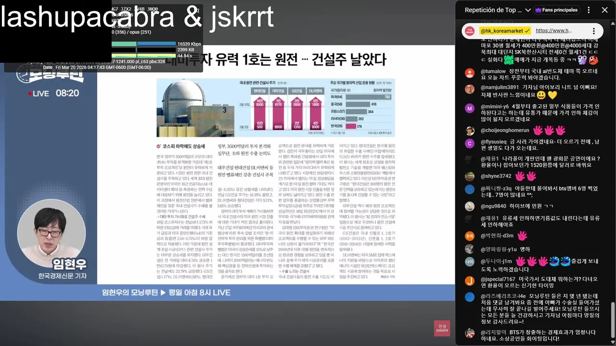Click the LIVE 08:20 indicator in video
Viewport: 616px width, 346px height.
[x=53, y=93]
